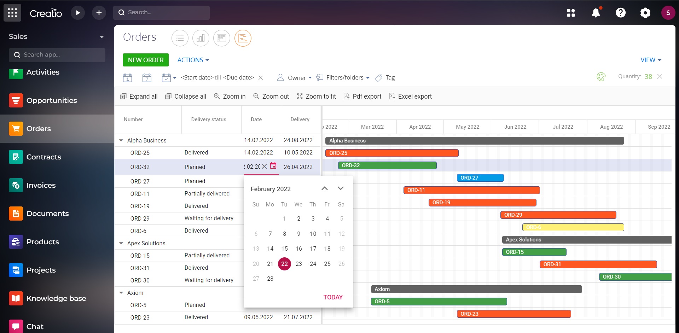Click the NEW ORDER button
Viewport: 679px width, 333px height.
pyautogui.click(x=145, y=60)
